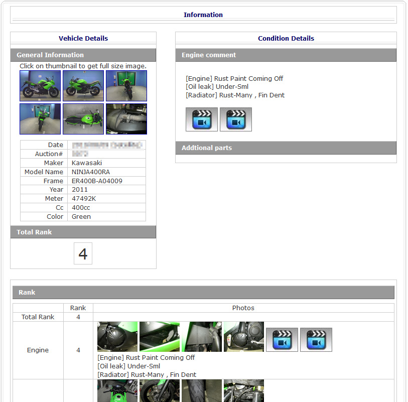
Task: Play the first Engine comment video
Action: click(201, 119)
